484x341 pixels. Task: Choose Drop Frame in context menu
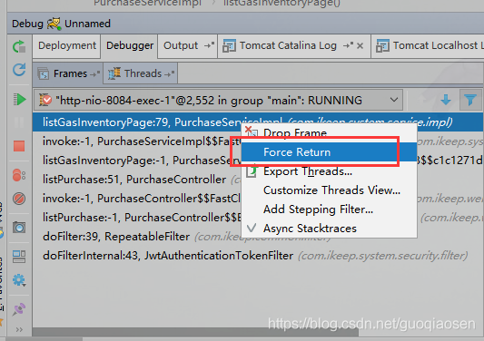[x=329, y=133]
